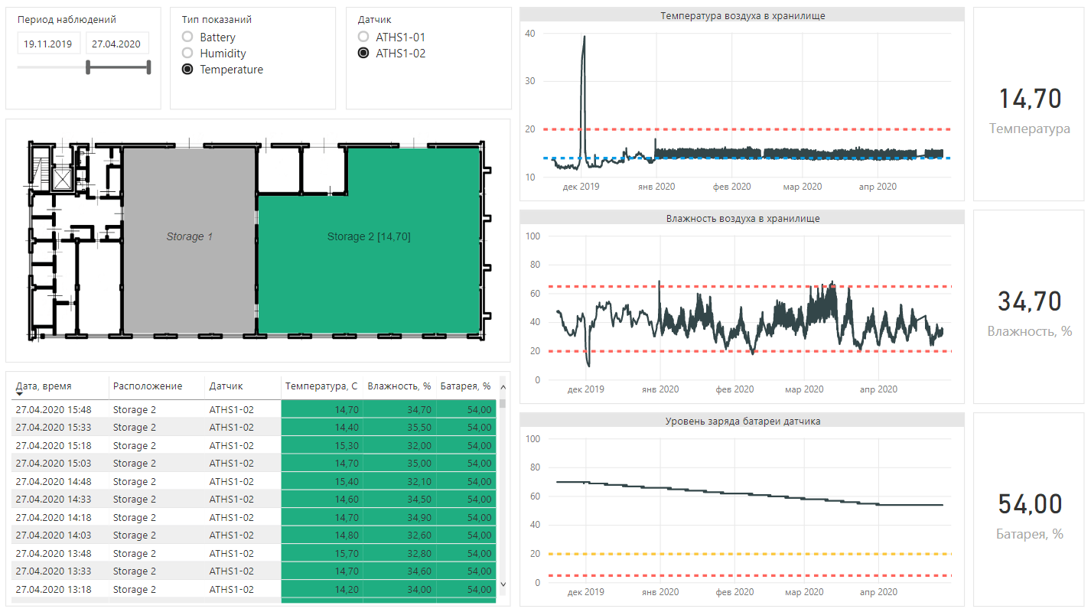This screenshot has height=612, width=1091.
Task: Select the Battery reading type
Action: [187, 37]
